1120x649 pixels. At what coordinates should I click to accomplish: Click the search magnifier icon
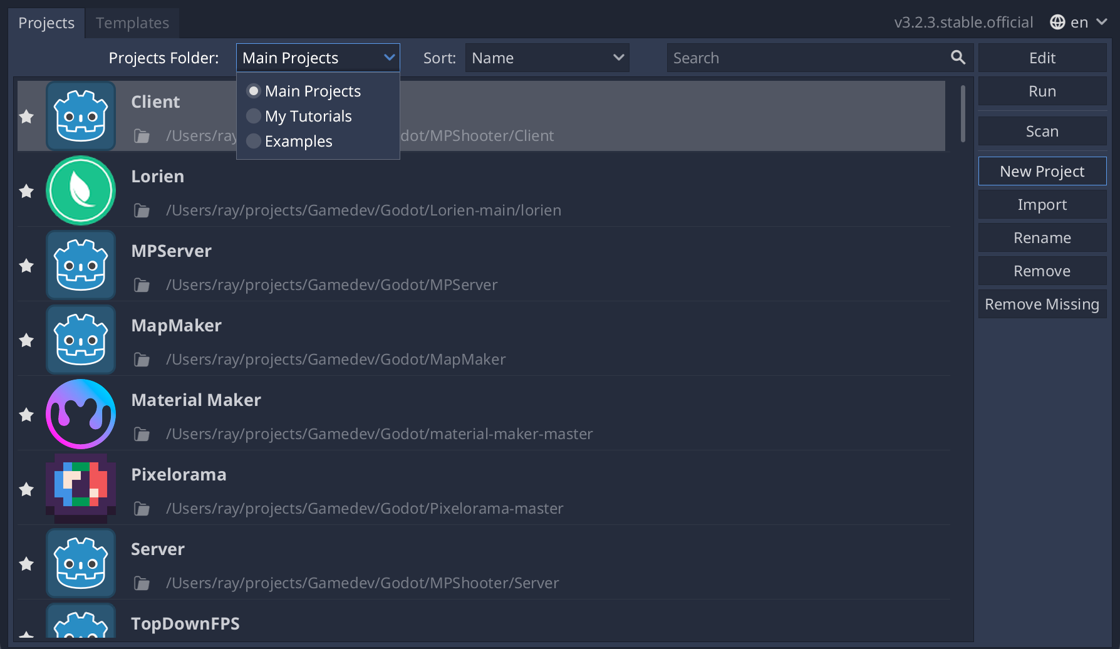point(958,57)
